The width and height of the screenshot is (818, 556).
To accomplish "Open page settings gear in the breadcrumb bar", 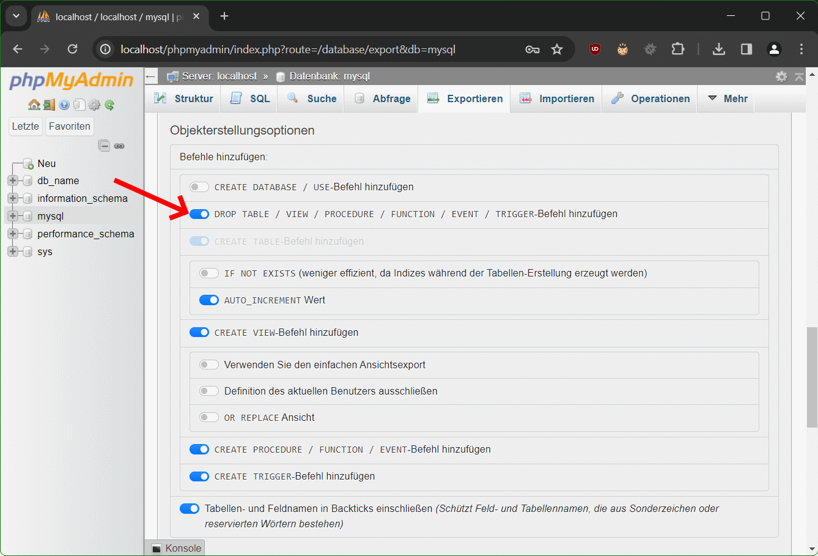I will coord(781,76).
